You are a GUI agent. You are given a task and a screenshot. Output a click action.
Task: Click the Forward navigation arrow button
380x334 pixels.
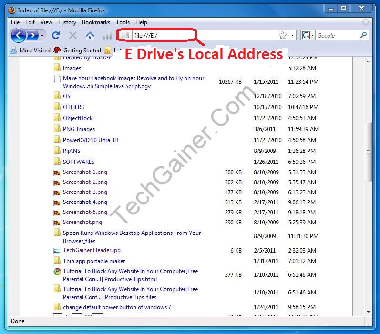click(32, 35)
